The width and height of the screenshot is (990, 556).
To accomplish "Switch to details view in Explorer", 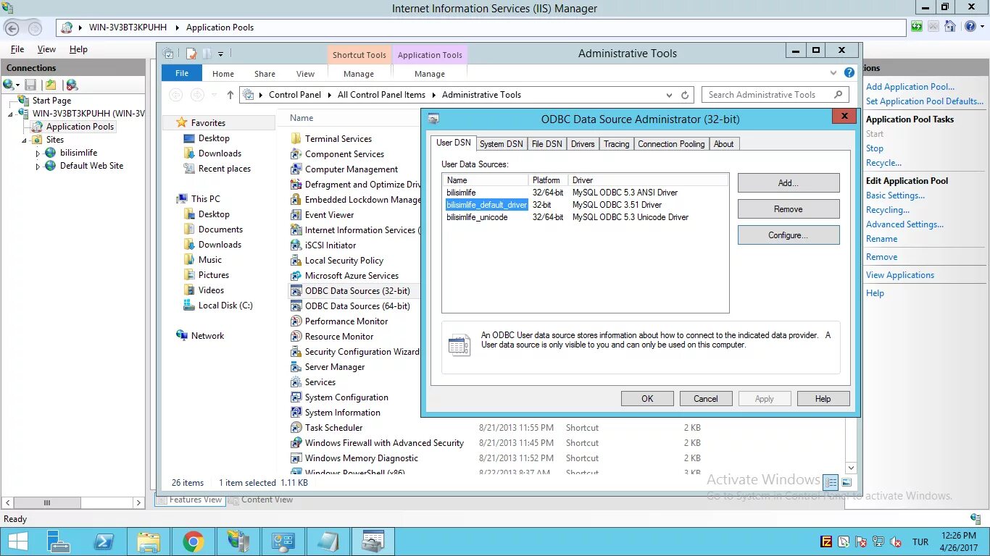I will pos(831,482).
